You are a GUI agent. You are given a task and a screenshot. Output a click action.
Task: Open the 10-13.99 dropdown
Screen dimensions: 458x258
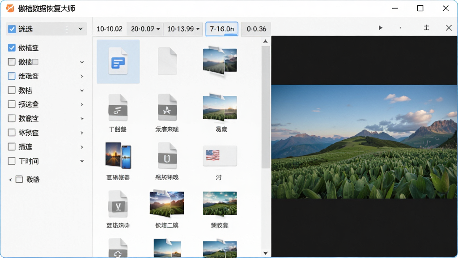[183, 29]
